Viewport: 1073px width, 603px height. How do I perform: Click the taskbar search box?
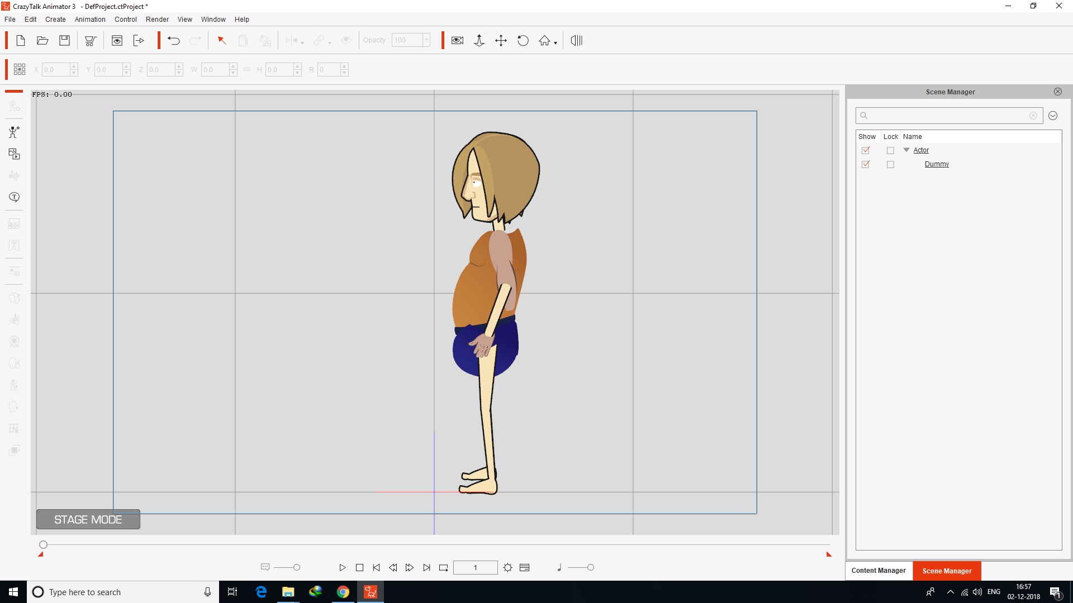click(123, 592)
